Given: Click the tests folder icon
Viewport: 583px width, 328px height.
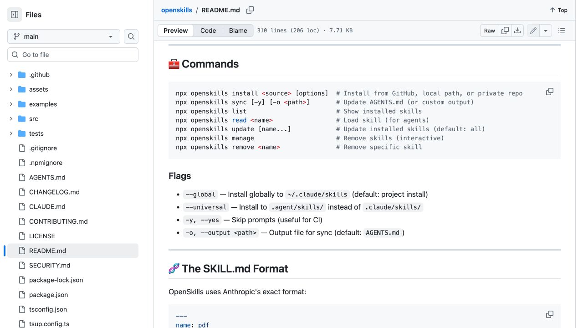Looking at the screenshot, I should (22, 133).
